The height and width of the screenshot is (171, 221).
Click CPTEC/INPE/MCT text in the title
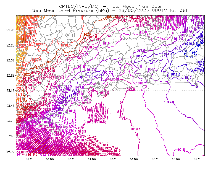(80, 6)
